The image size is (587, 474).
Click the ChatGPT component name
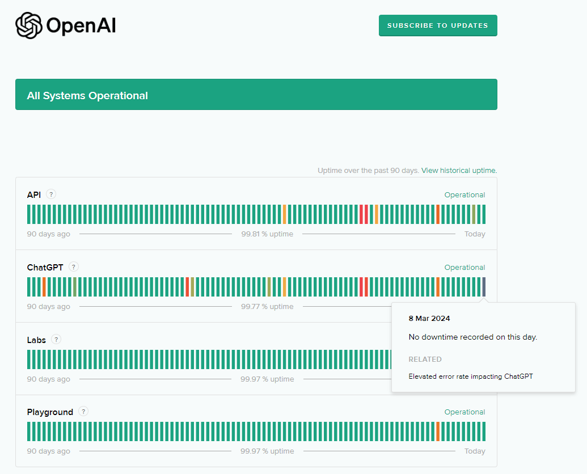45,268
